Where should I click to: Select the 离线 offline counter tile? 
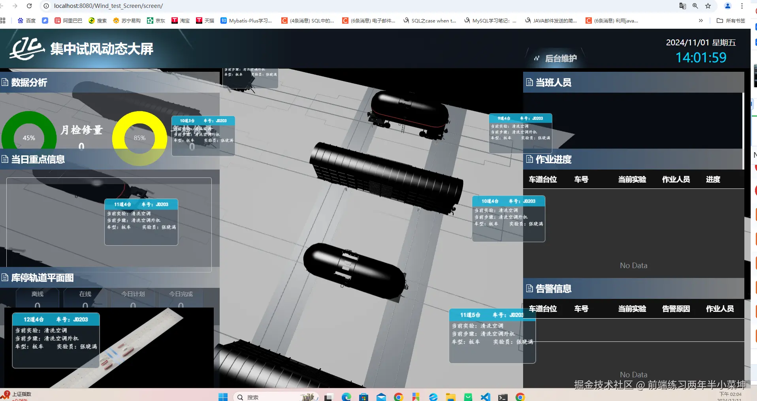[x=38, y=298]
